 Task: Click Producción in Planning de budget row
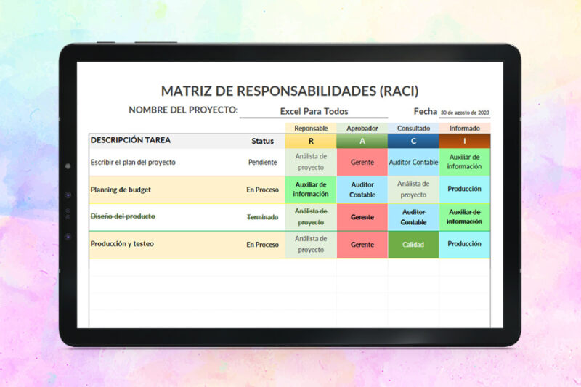[465, 190]
